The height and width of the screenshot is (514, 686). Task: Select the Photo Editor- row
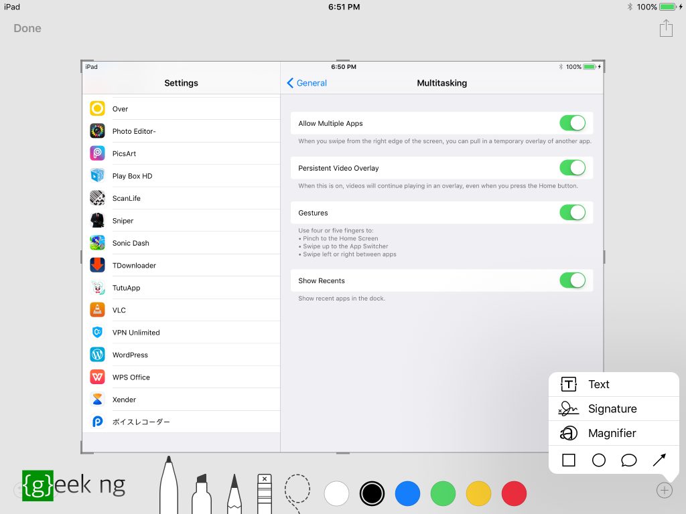pos(181,131)
